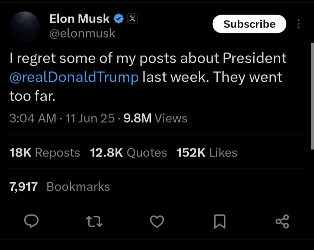
Task: Open the Elon Musk display name
Action: pyautogui.click(x=79, y=19)
